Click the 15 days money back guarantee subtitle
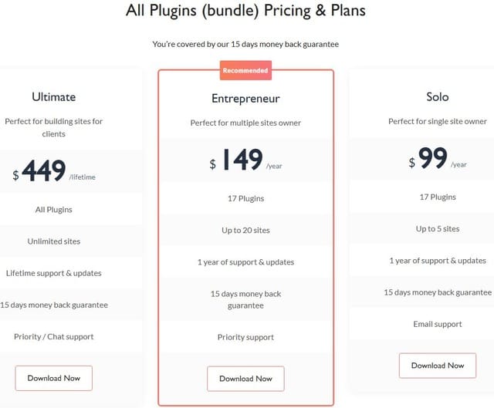The width and height of the screenshot is (494, 408). (245, 44)
